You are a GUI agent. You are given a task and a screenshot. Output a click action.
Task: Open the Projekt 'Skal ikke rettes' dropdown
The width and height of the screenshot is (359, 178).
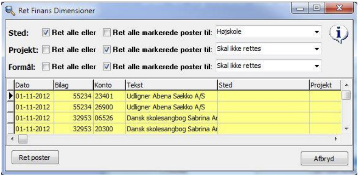pyautogui.click(x=269, y=49)
